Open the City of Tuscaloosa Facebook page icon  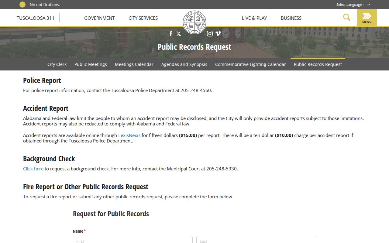click(171, 34)
